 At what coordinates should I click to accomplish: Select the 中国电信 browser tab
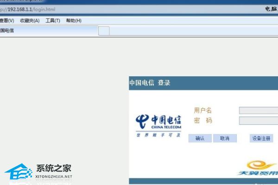[49, 31]
